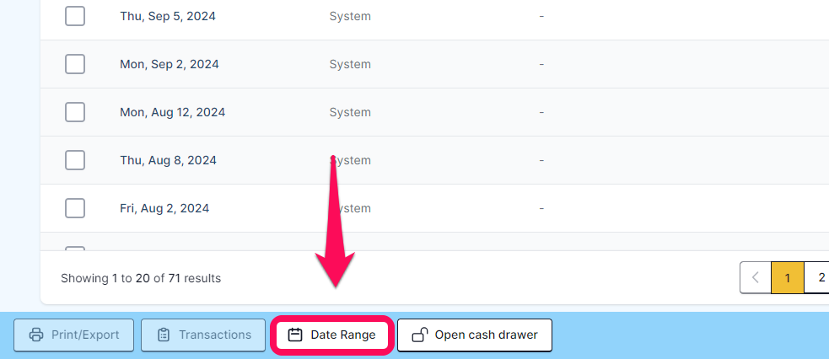Screen dimensions: 829x359
Task: Click the calendar icon for Date Range
Action: (x=295, y=335)
